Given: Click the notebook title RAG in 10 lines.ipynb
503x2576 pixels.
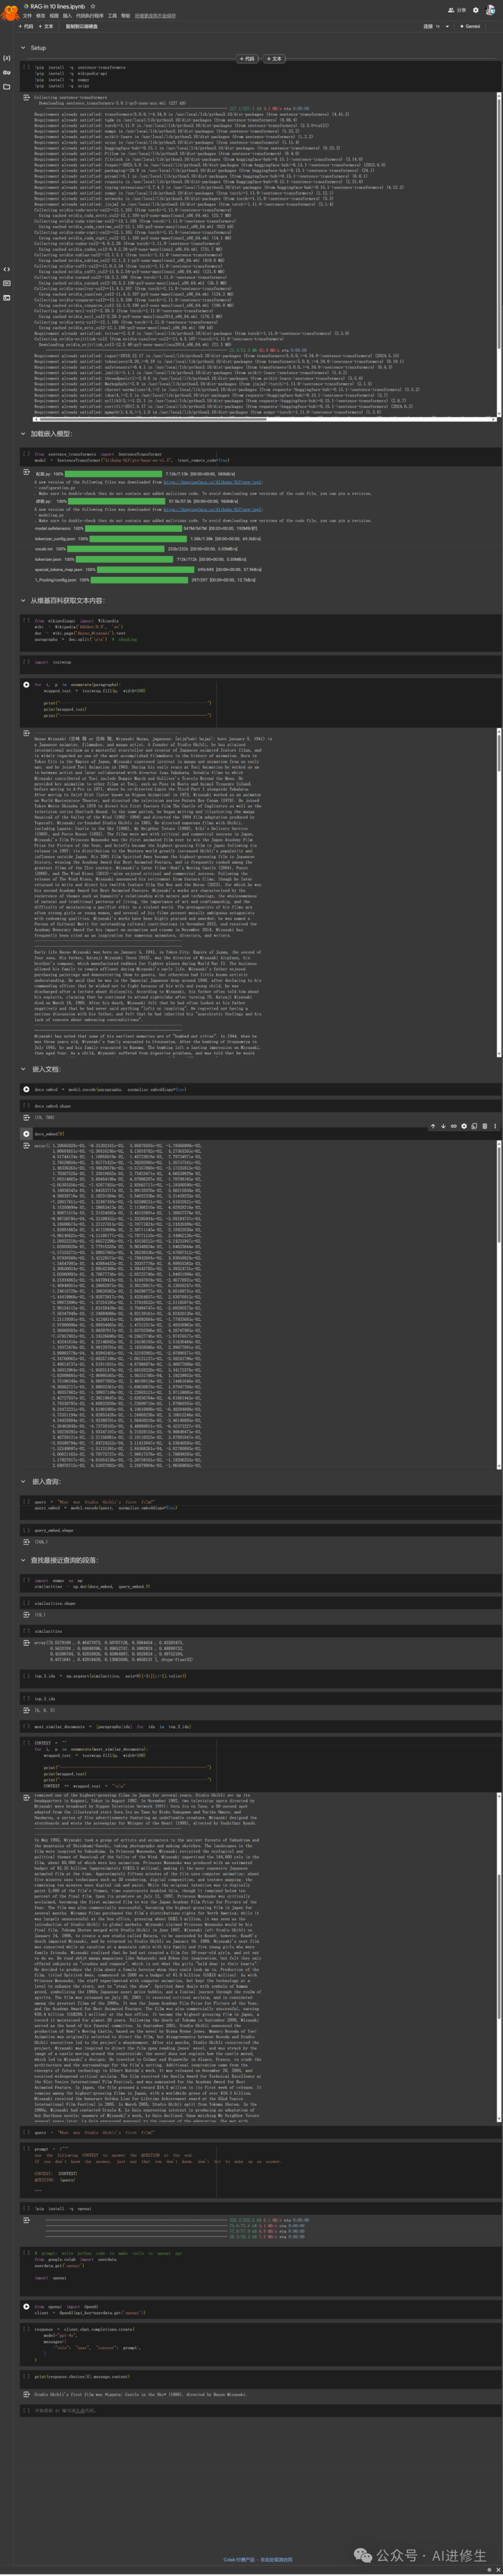Looking at the screenshot, I should (x=59, y=6).
